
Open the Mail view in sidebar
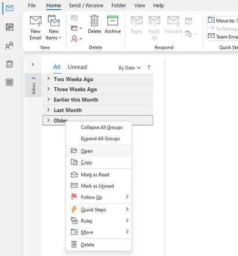click(9, 8)
